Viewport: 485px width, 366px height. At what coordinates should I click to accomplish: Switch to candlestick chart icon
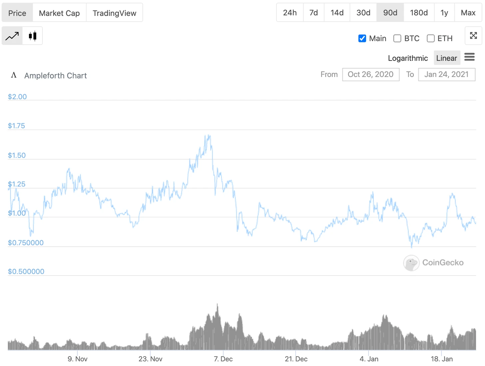click(x=32, y=36)
